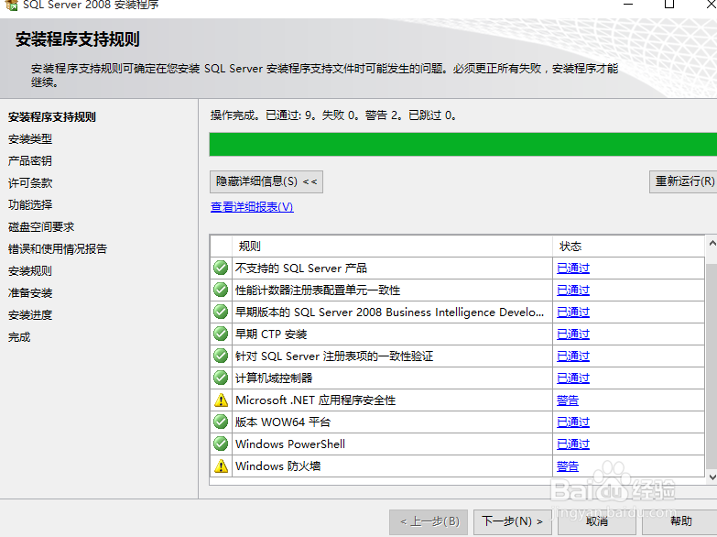This screenshot has height=537, width=717.
Task: Hide details with 隐藏详细信息(S) button
Action: [266, 181]
